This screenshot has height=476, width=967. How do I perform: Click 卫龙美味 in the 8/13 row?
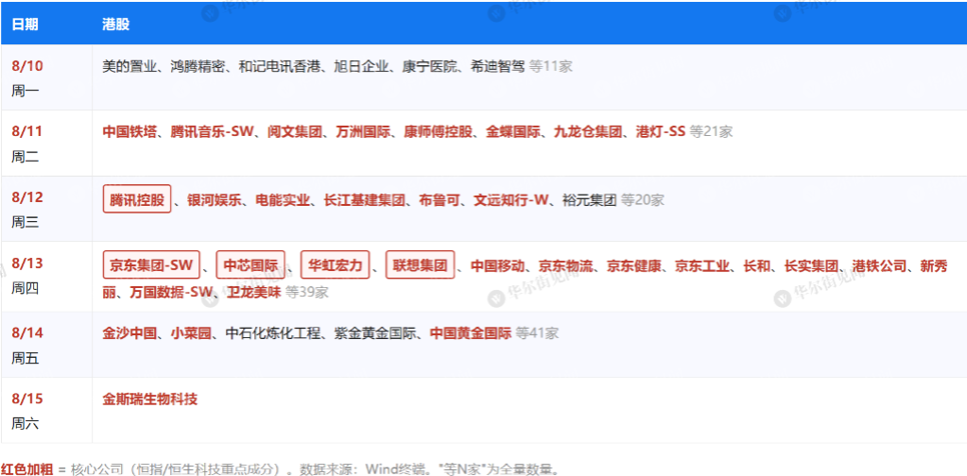(x=254, y=292)
